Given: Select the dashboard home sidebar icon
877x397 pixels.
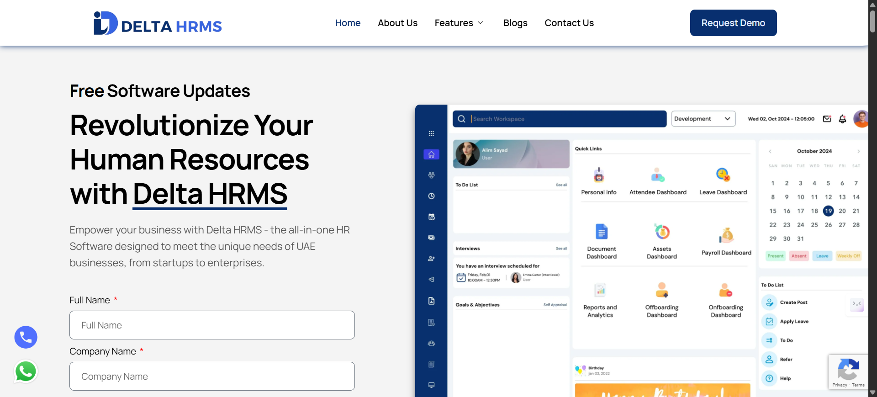Looking at the screenshot, I should pos(431,154).
